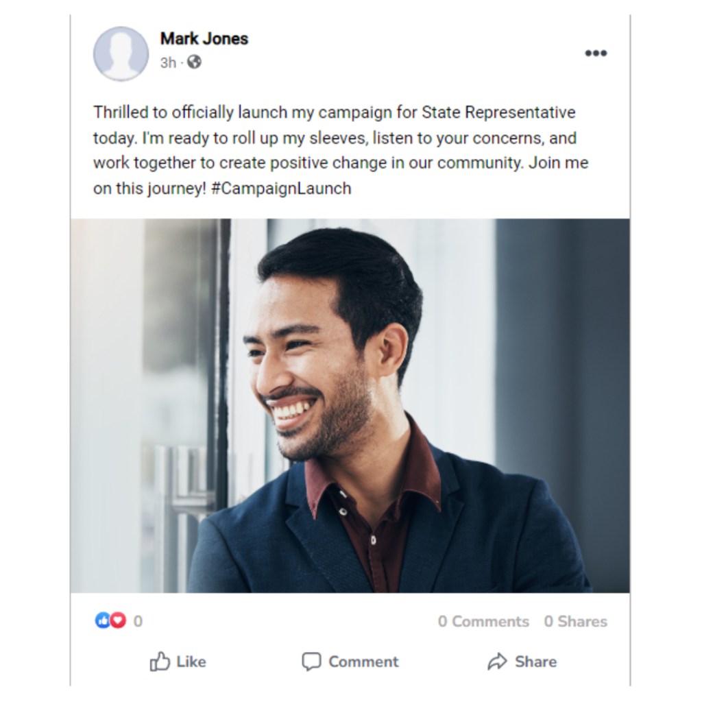
Task: Click the thumbs-up outline icon beside Like
Action: click(x=160, y=662)
